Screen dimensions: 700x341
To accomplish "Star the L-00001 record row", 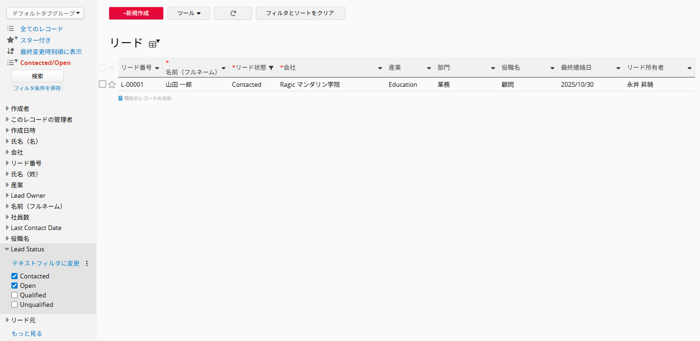I will coord(112,84).
